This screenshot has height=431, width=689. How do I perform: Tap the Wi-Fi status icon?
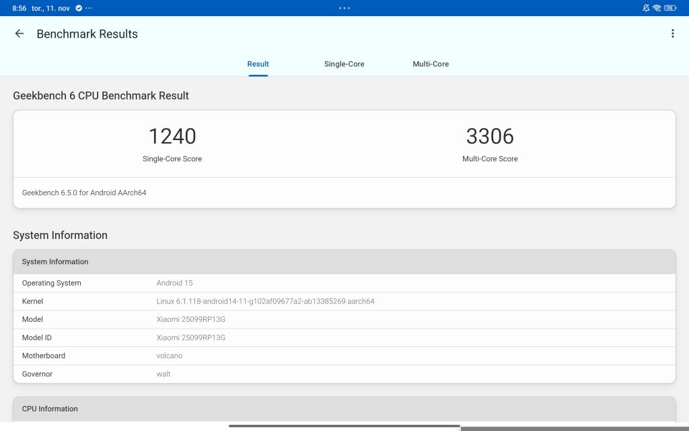tap(657, 8)
